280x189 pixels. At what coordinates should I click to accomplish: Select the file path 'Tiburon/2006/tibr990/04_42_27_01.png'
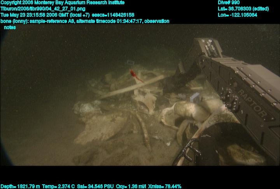(43, 9)
